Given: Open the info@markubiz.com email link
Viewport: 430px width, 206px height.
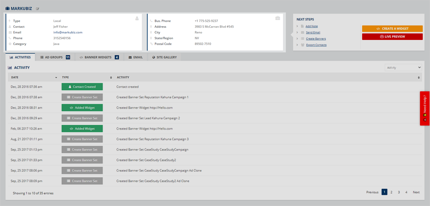Looking at the screenshot, I should (67, 32).
